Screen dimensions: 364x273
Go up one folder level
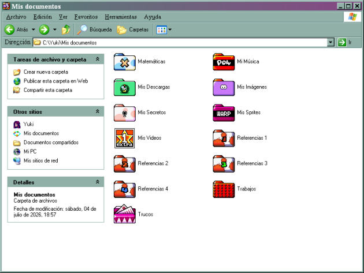pyautogui.click(x=66, y=29)
